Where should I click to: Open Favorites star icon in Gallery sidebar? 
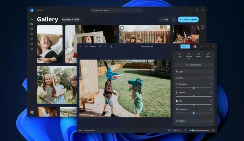click(x=32, y=39)
